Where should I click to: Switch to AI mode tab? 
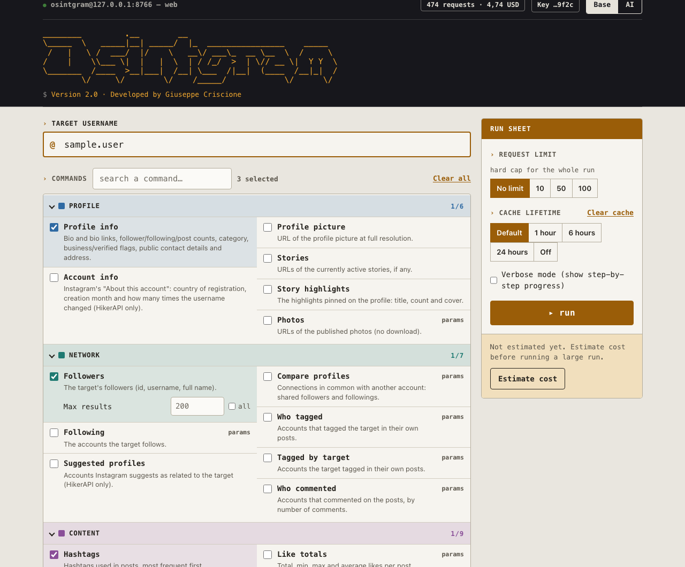[x=630, y=5]
